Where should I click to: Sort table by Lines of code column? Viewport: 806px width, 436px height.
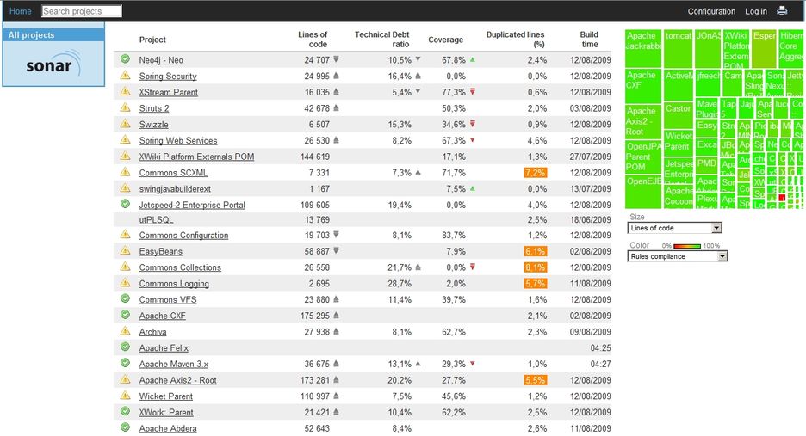tap(313, 39)
